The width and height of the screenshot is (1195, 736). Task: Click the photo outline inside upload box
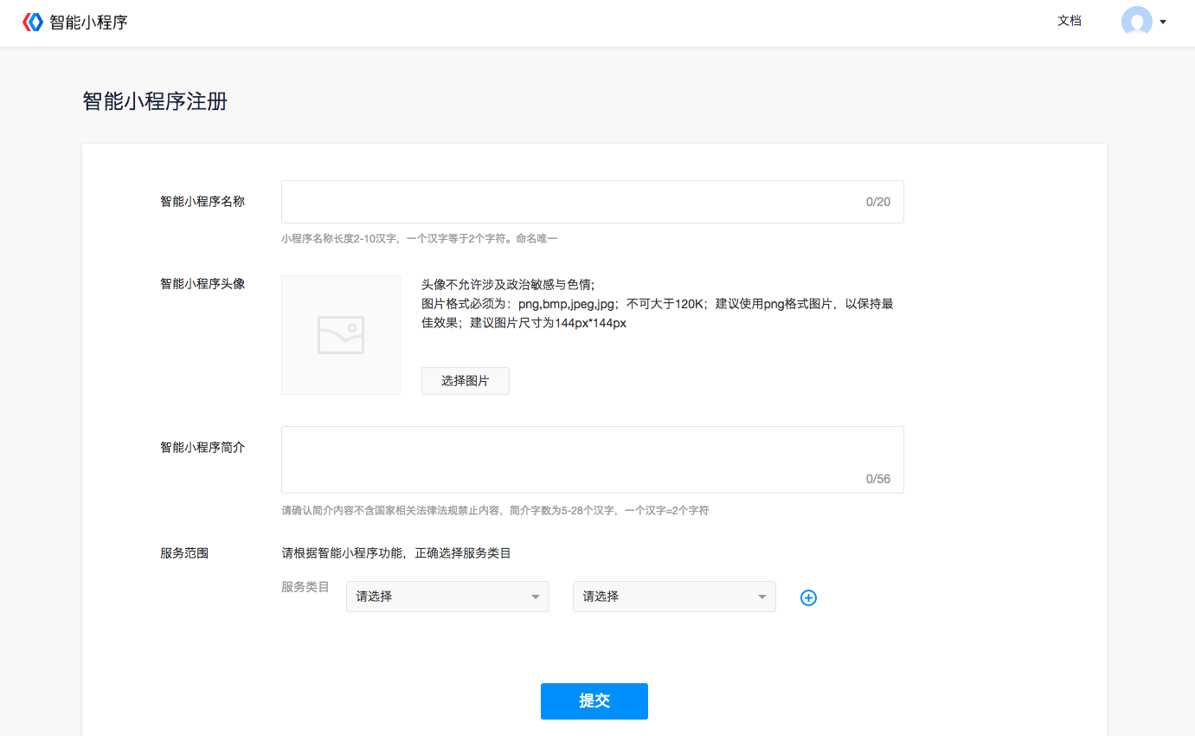(341, 335)
